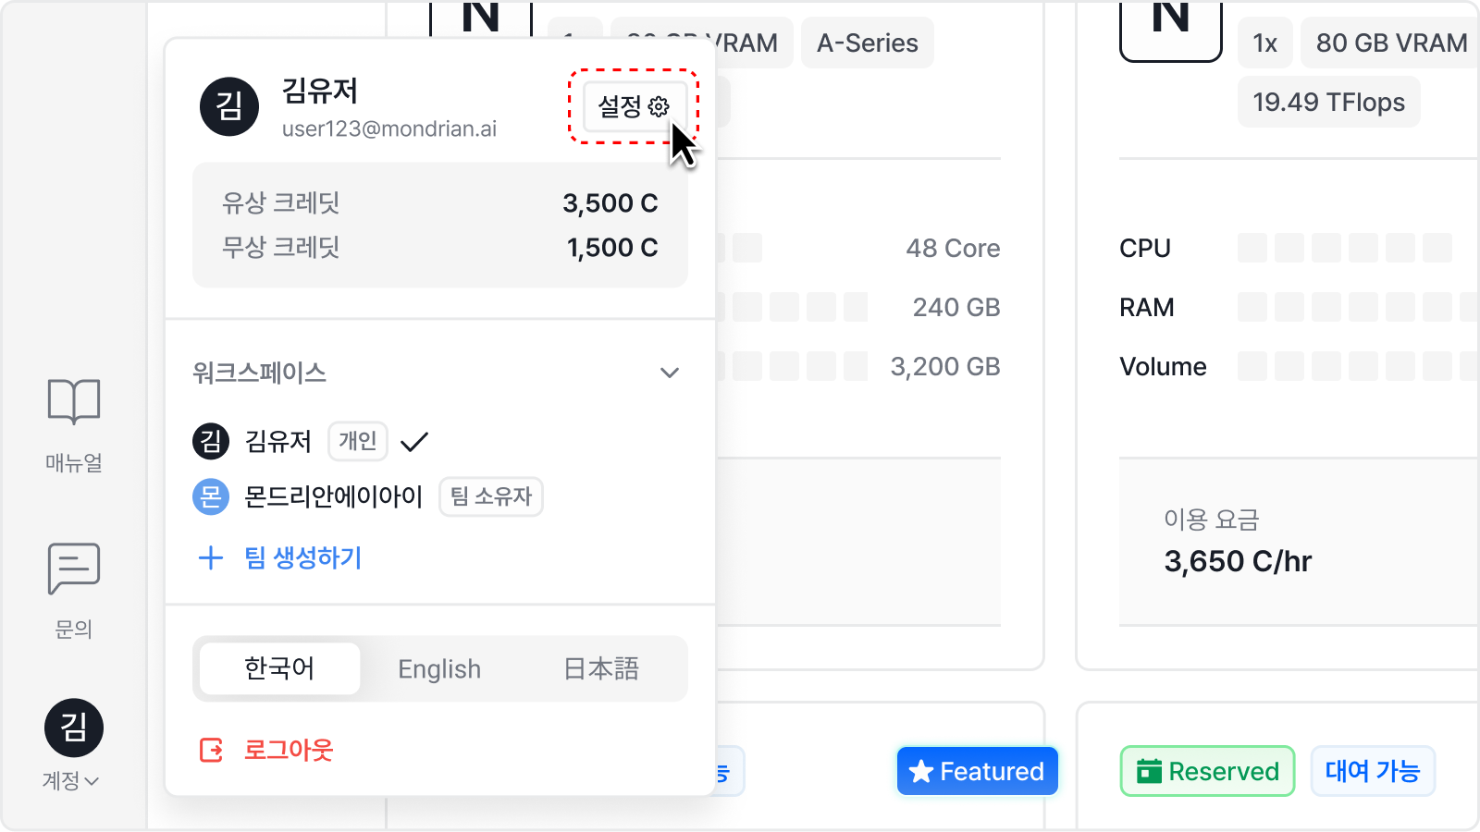The image size is (1480, 832).
Task: Switch to the 몬드리안에이아이 team workspace
Action: [333, 497]
